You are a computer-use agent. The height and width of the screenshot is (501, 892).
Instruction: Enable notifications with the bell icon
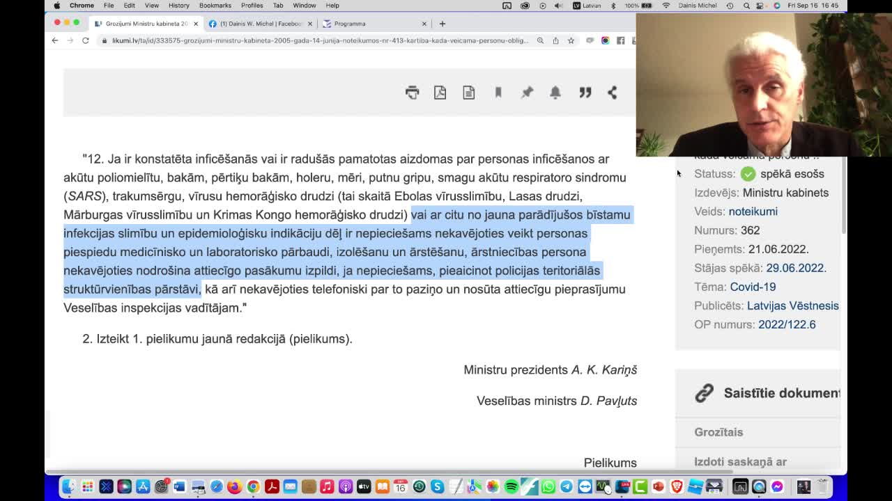point(555,93)
